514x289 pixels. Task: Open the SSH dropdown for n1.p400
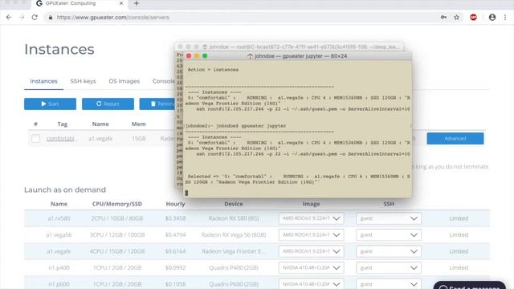pos(389,267)
